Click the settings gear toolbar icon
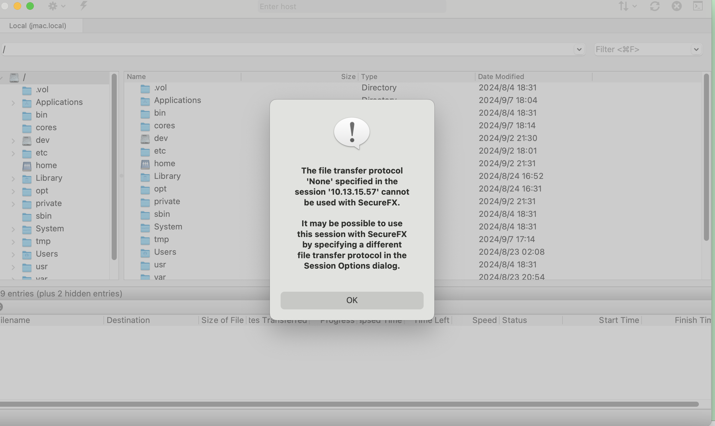715x426 pixels. click(x=53, y=6)
